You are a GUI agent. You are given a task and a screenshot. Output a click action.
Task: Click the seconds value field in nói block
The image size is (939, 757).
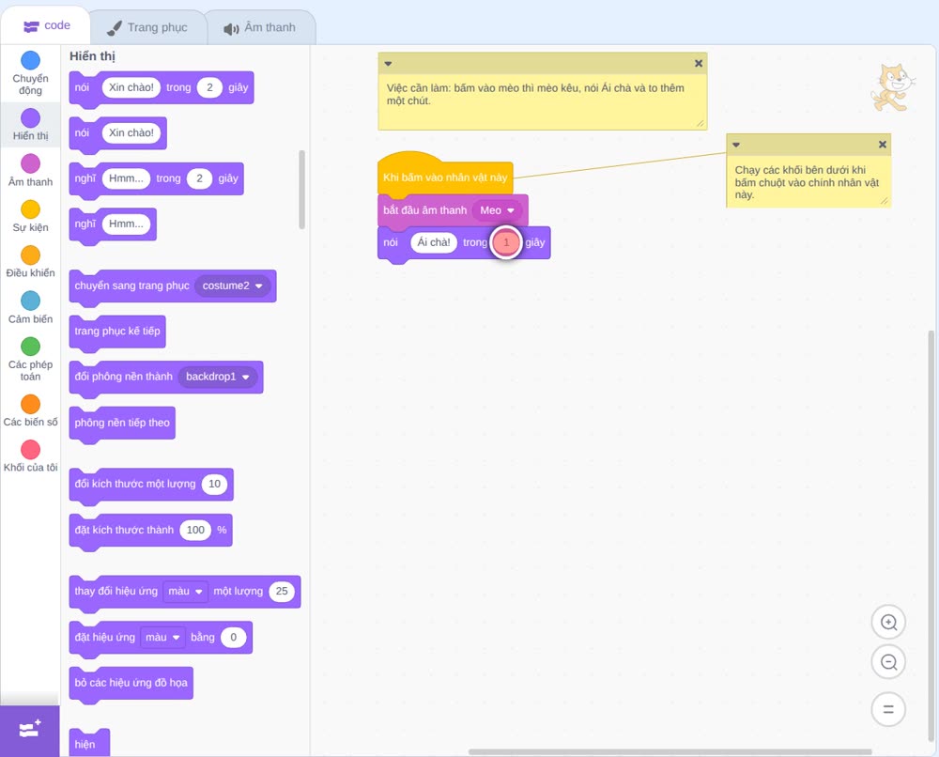(506, 242)
